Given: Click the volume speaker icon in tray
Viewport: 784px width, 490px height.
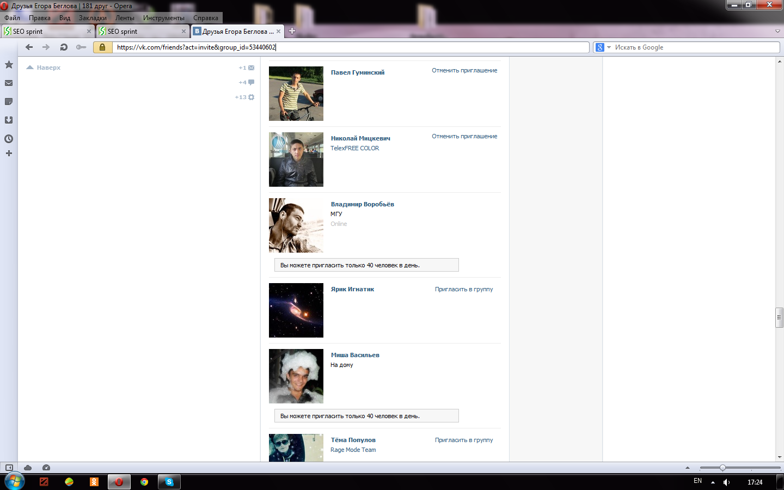Looking at the screenshot, I should click(x=726, y=482).
